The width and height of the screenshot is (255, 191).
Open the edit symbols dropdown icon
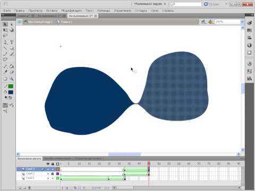tap(210, 22)
